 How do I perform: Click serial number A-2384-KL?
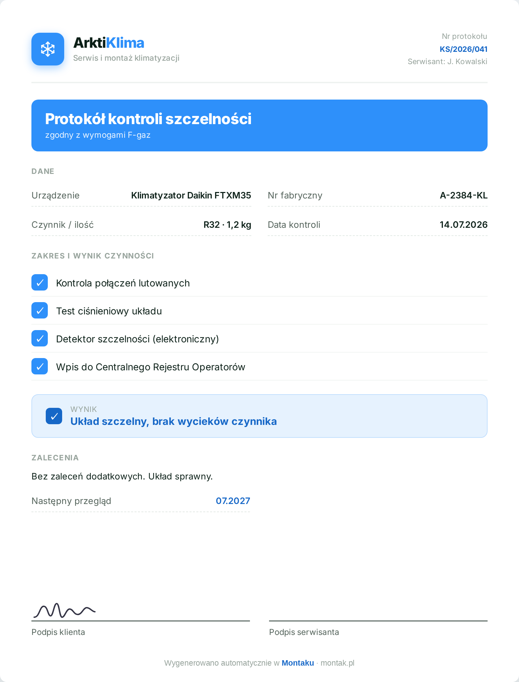point(464,195)
